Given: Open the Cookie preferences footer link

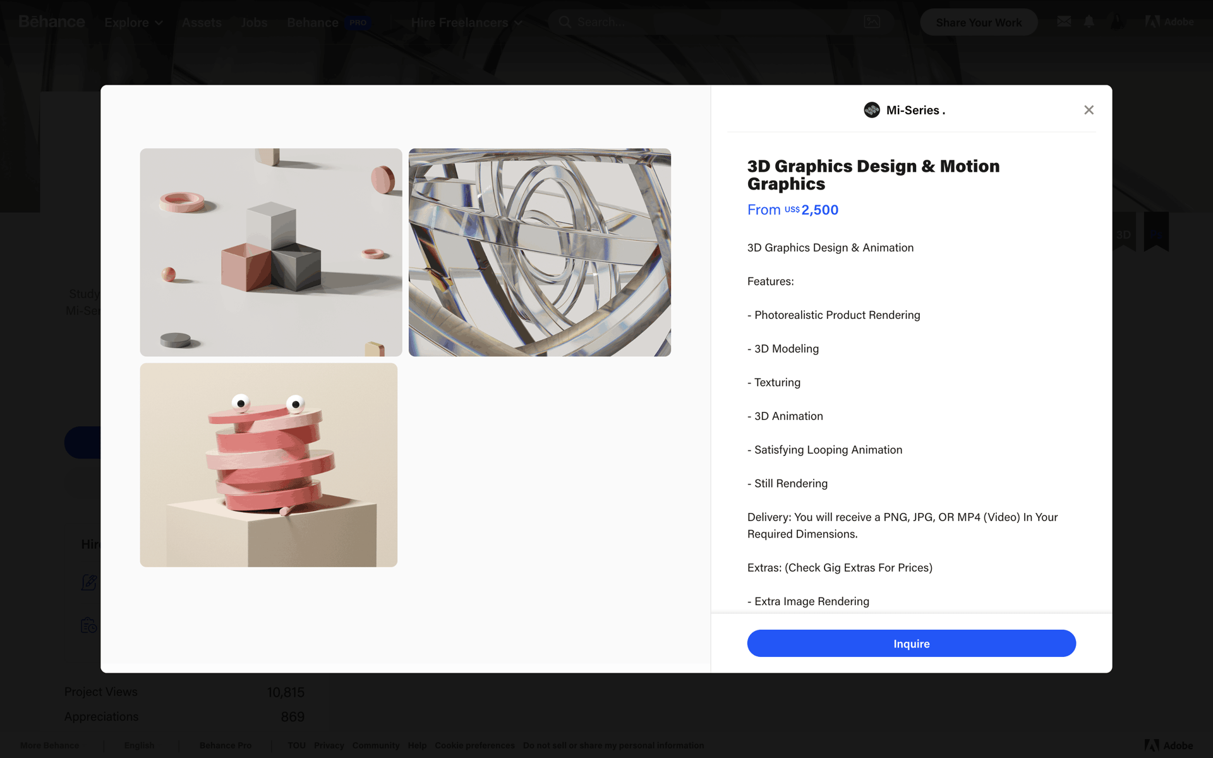Looking at the screenshot, I should click(x=474, y=745).
